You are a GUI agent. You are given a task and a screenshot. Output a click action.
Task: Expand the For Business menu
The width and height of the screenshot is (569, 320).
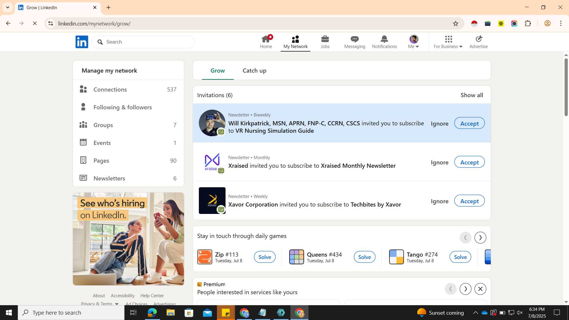448,42
